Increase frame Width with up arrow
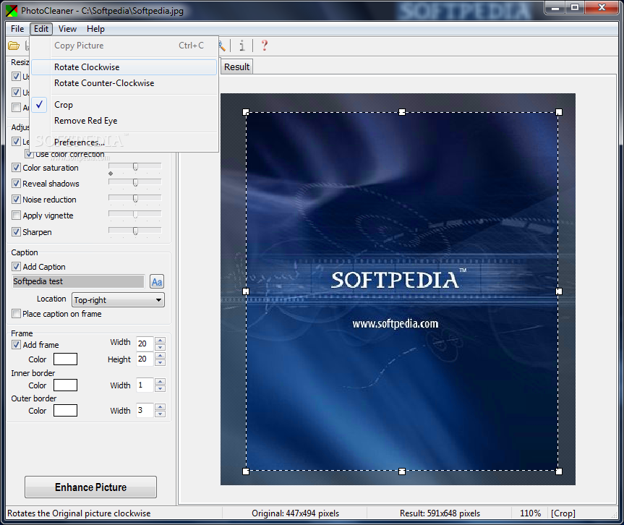624x525 pixels. click(160, 341)
